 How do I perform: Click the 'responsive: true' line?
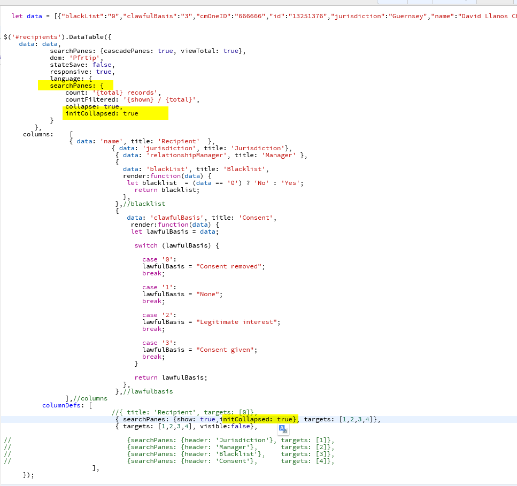tap(82, 72)
